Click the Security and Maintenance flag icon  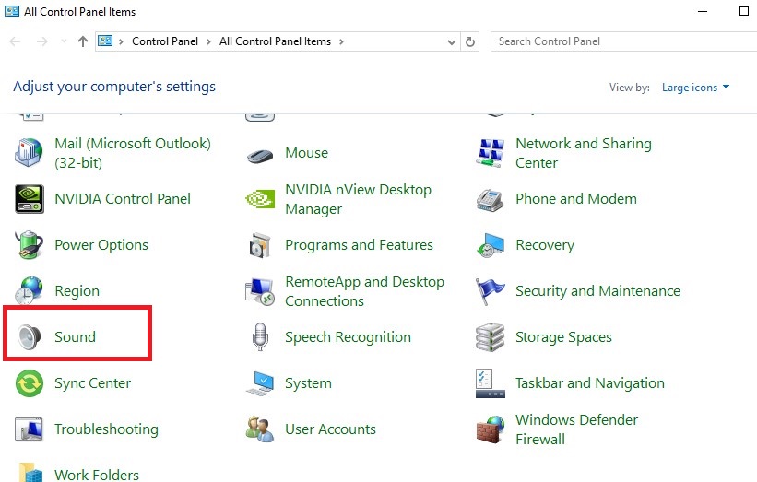click(490, 291)
